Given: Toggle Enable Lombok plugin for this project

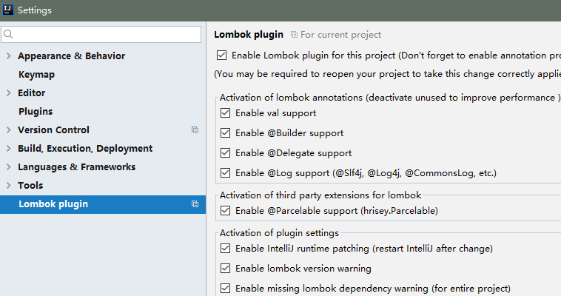Looking at the screenshot, I should (222, 55).
